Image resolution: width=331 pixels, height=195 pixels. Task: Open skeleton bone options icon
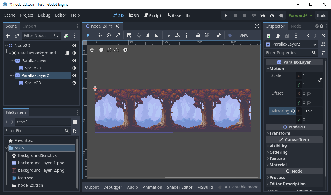coord(219,35)
